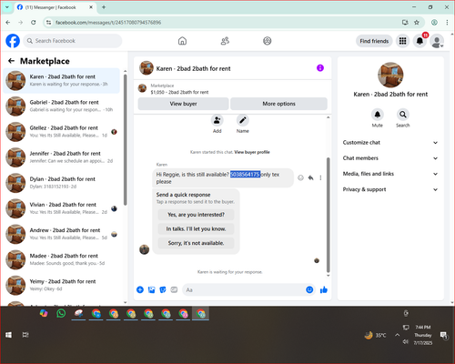Click the conversation list scrollbar
Screen dimensions: 455x364
[x=125, y=139]
